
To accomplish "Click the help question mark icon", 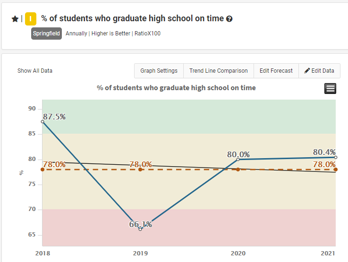I will (x=229, y=19).
